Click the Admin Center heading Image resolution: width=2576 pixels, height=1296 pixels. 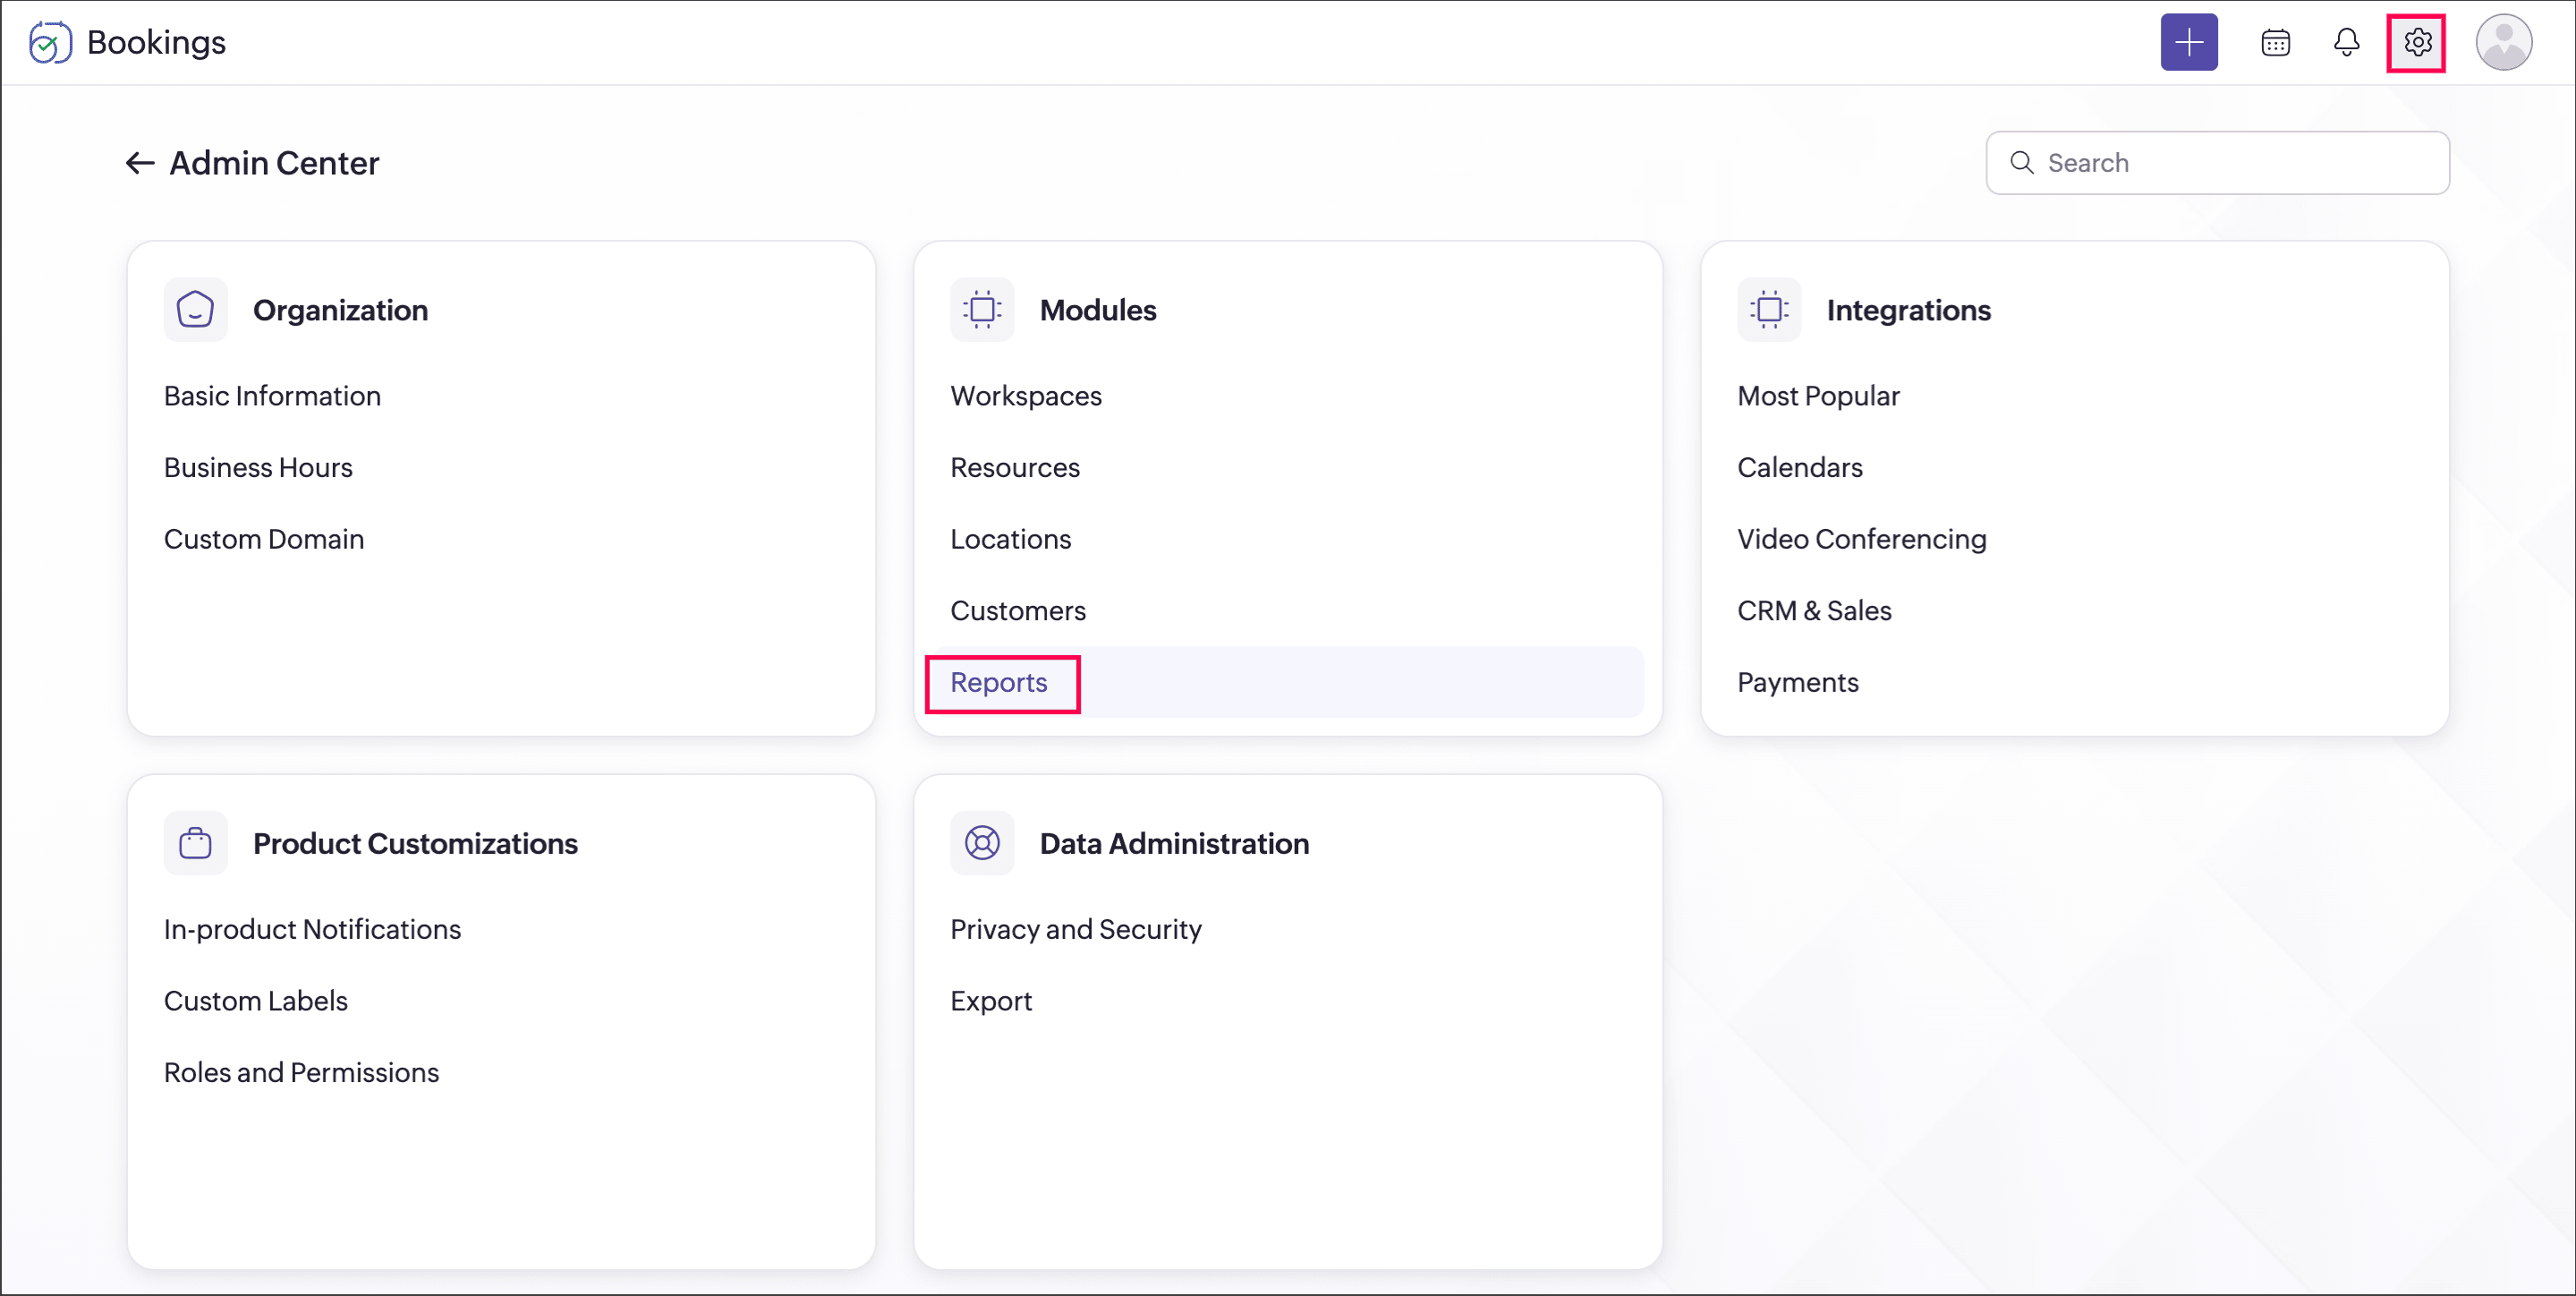[274, 163]
